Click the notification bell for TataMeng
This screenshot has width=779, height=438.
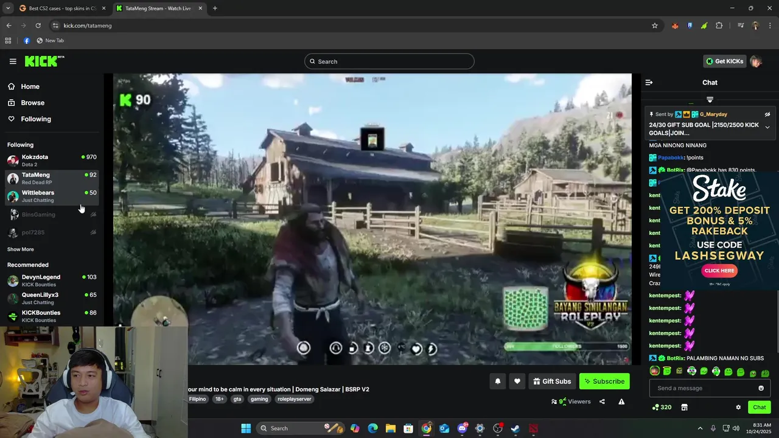(x=497, y=381)
